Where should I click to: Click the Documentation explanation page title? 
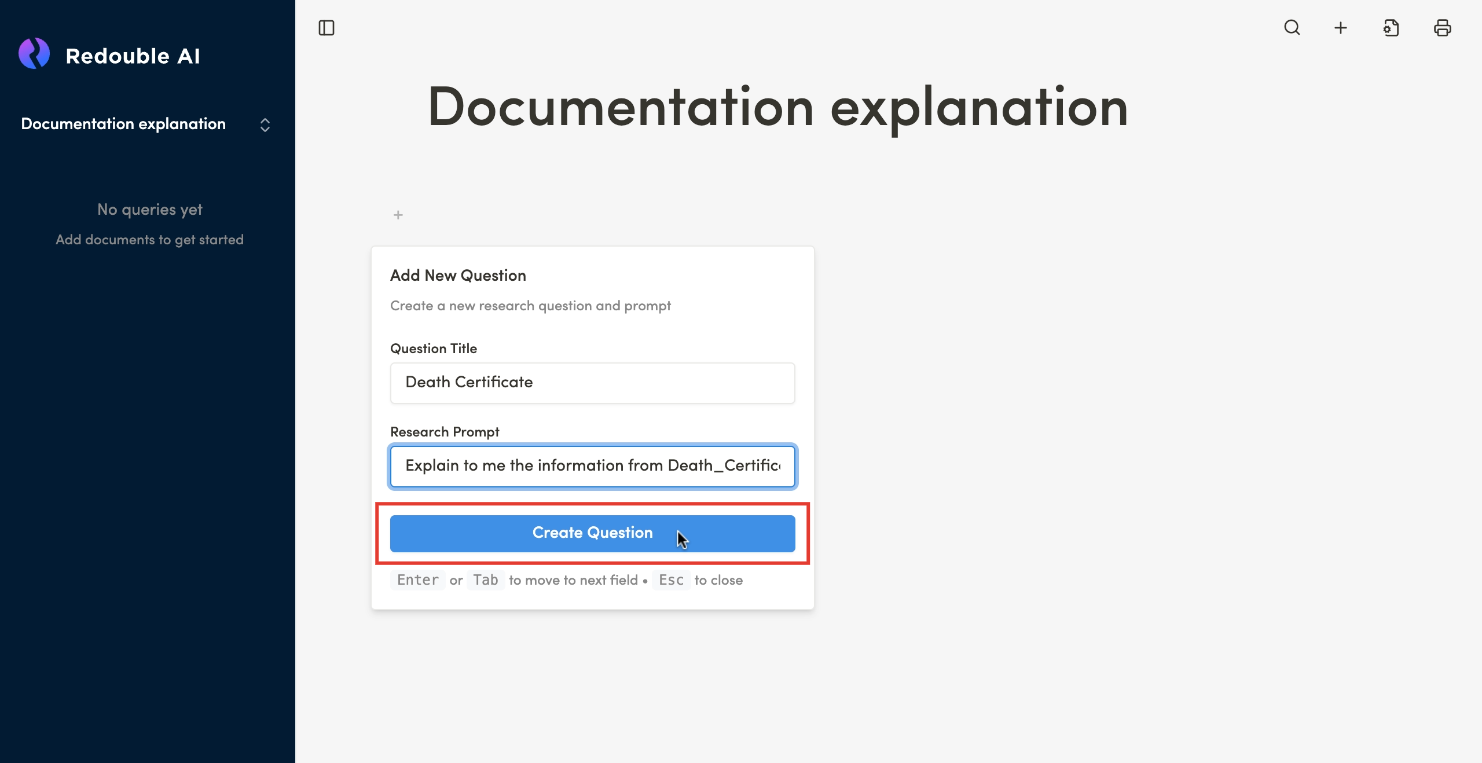(x=777, y=108)
